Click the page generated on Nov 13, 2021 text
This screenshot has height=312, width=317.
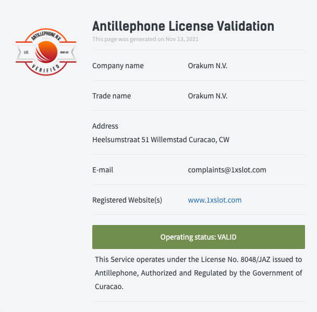145,39
